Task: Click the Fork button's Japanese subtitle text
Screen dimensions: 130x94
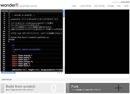Action: click(86, 90)
